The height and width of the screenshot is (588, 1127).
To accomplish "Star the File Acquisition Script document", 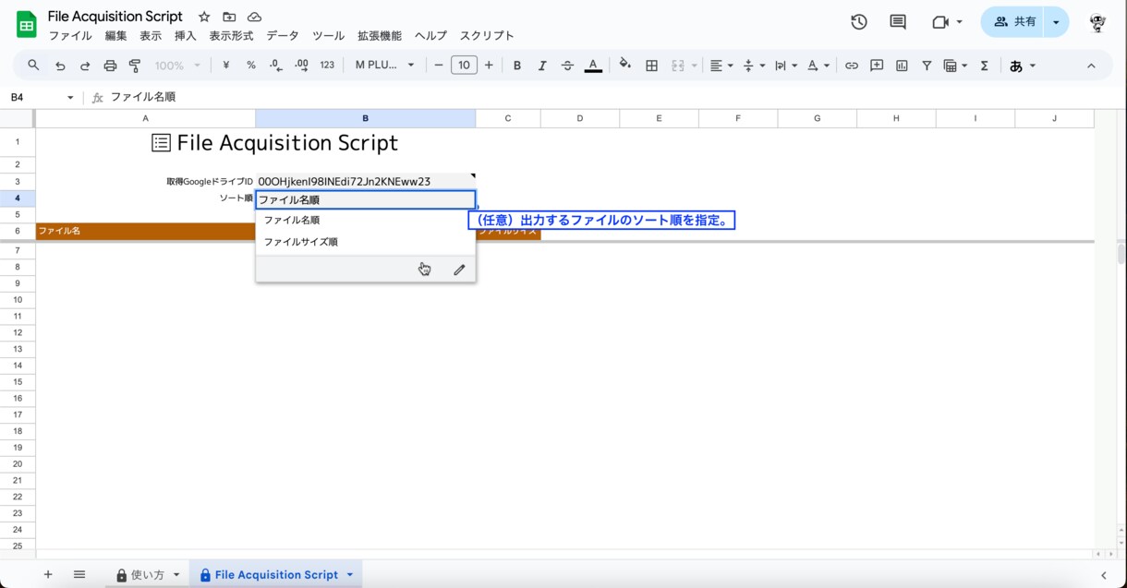I will coord(204,17).
